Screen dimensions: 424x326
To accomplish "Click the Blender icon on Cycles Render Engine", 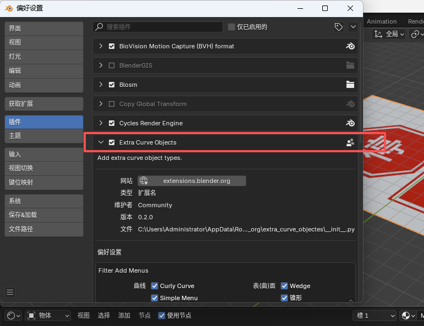I will (x=350, y=123).
